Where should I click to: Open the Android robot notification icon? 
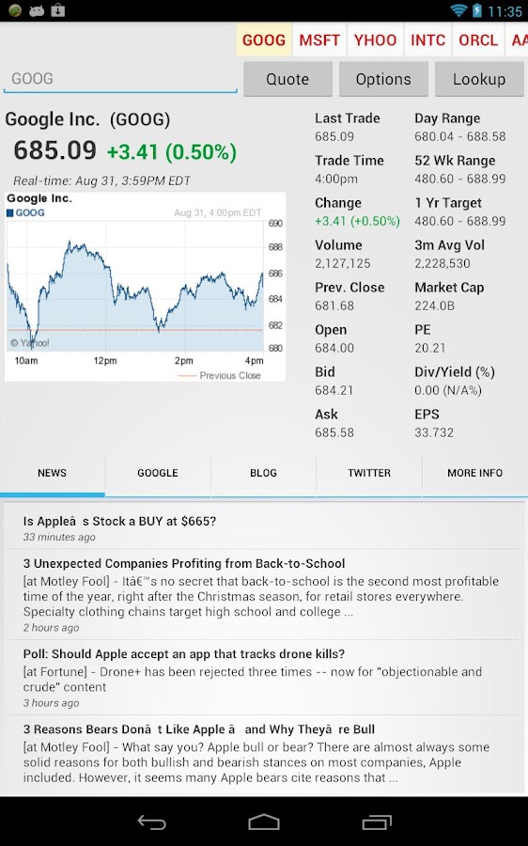[36, 10]
